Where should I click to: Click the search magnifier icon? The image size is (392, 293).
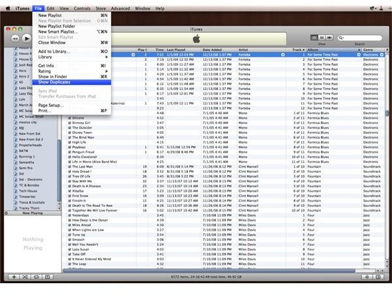point(341,38)
